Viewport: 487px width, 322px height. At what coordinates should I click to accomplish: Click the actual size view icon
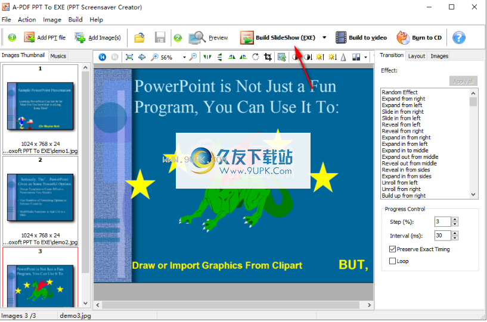click(142, 57)
